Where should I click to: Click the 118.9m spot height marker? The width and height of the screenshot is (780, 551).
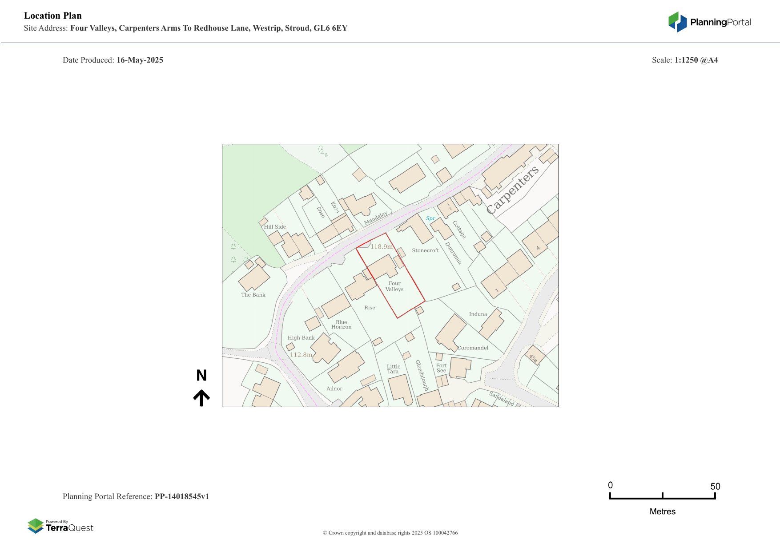(x=381, y=247)
